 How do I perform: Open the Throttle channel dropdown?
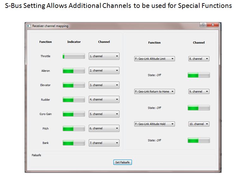(104, 56)
